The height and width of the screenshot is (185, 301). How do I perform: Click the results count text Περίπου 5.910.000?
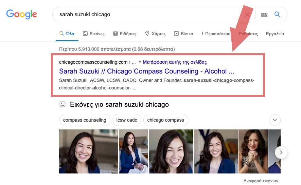pyautogui.click(x=117, y=49)
